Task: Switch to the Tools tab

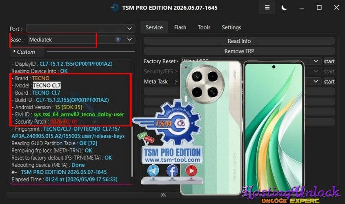Action: coord(204,27)
